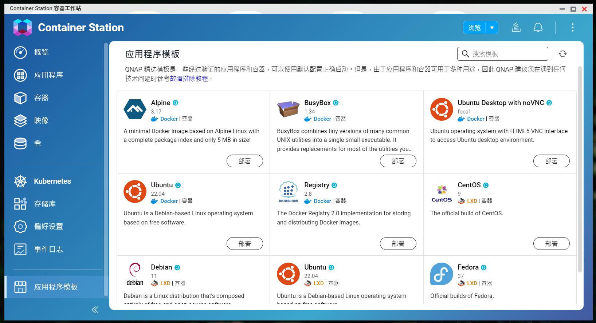The image size is (596, 323).
Task: Maximize the Container Station window
Action: [573, 9]
